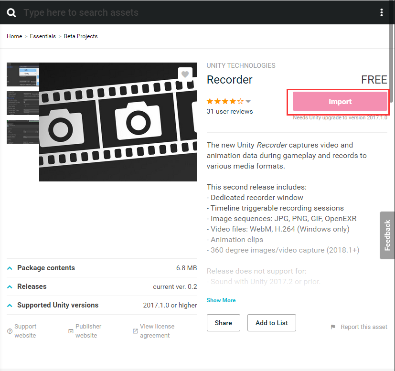Viewport: 395px width, 371px height.
Task: Click the Support website help icon
Action: [x=10, y=331]
